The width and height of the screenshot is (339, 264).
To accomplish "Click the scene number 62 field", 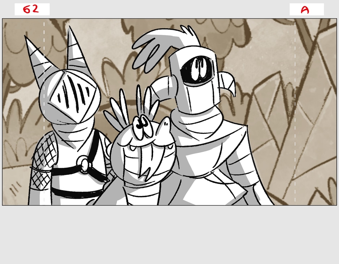I will point(32,9).
